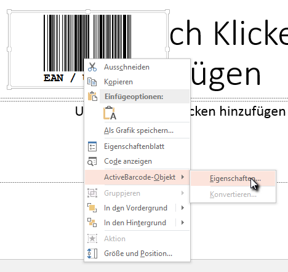Expand In den Vordergrund options arrow
The height and width of the screenshot is (272, 288).
pos(183,208)
